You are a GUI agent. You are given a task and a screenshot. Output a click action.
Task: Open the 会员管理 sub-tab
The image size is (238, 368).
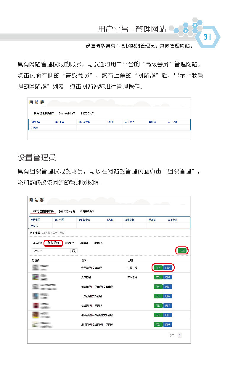(69, 243)
